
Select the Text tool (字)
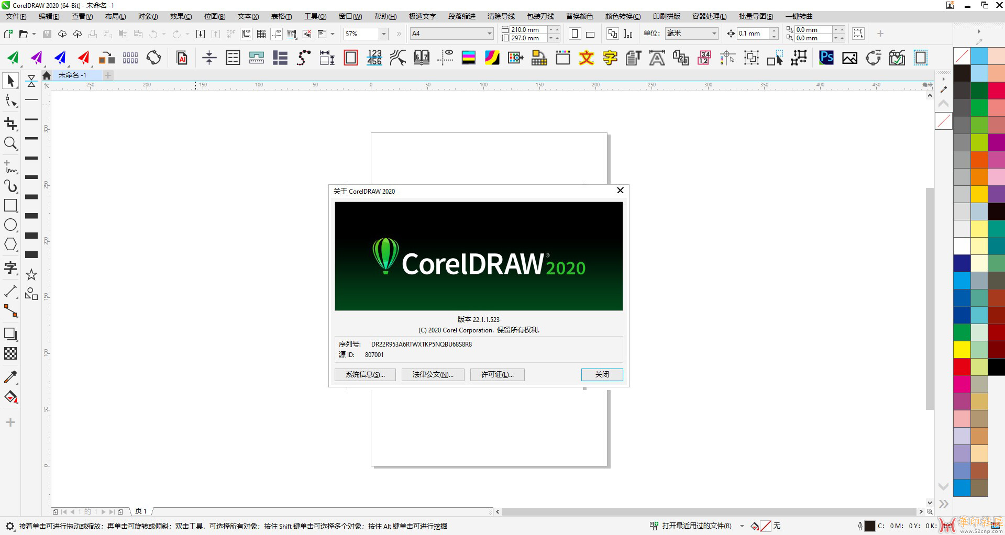click(10, 268)
